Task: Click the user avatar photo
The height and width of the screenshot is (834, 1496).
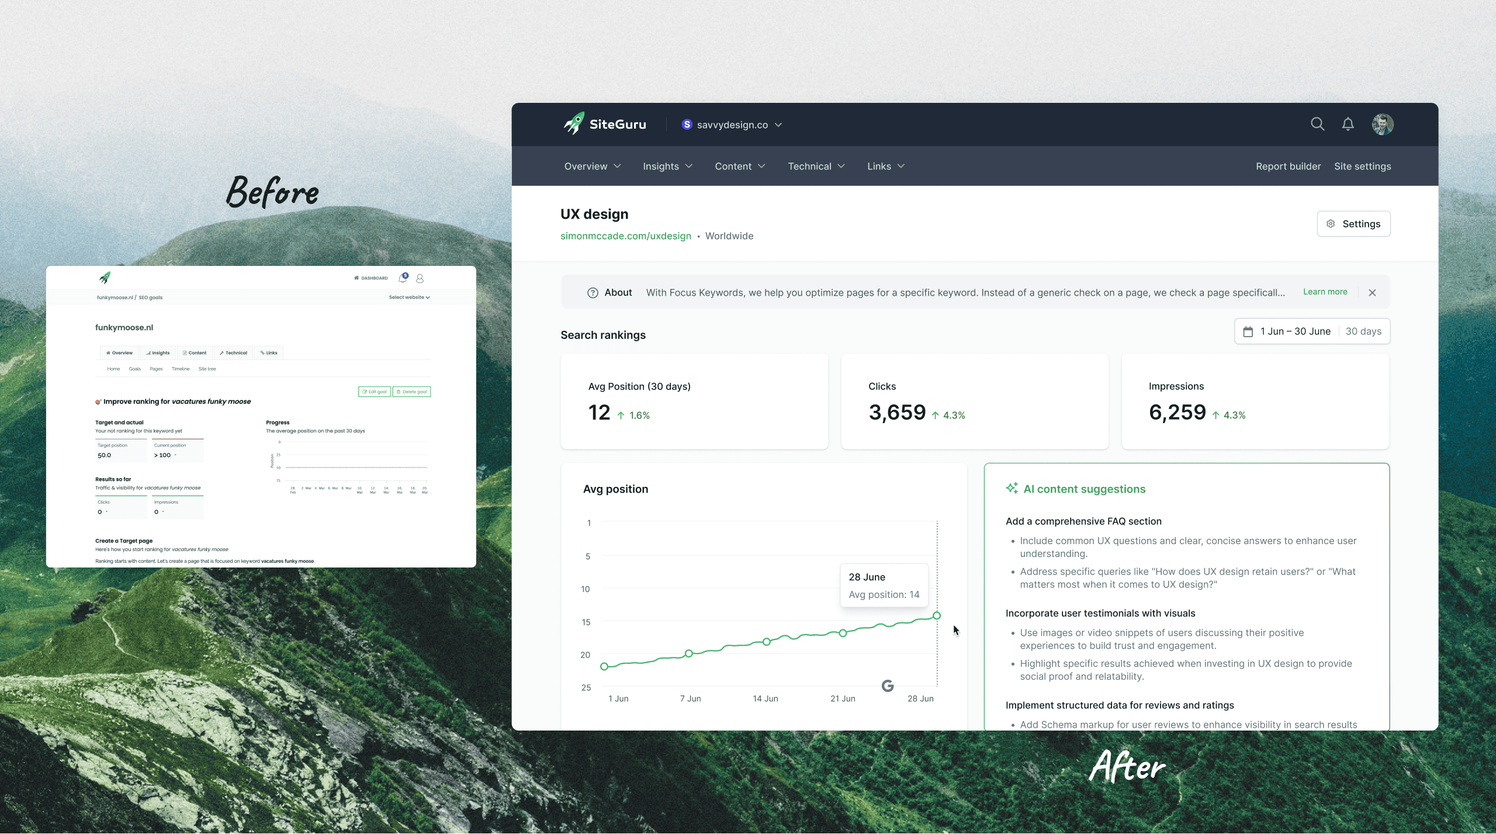Action: (1382, 124)
